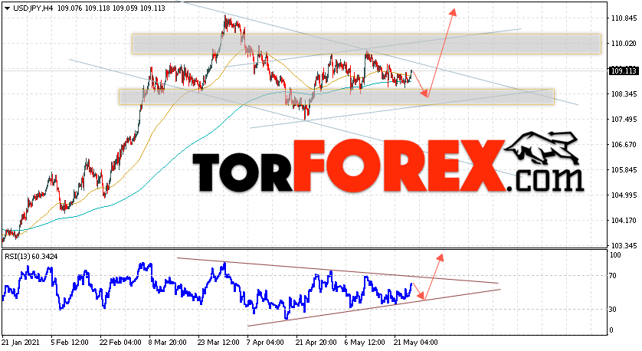
Task: Select the price scale value 110.845
Action: click(x=624, y=18)
